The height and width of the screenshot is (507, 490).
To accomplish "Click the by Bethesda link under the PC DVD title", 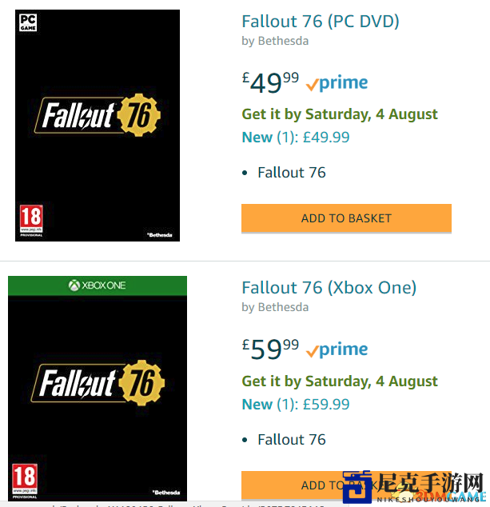I will pos(275,41).
